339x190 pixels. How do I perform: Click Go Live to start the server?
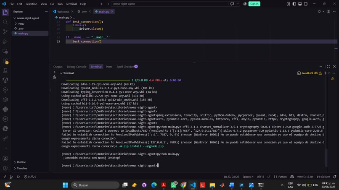click(323, 177)
